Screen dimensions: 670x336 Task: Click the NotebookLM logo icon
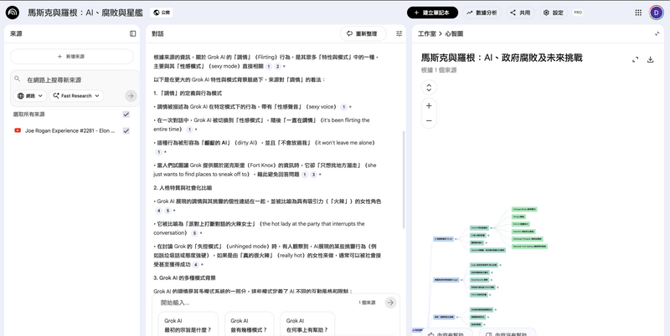point(13,13)
